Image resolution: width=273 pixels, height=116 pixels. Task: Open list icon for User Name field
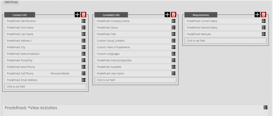(173, 73)
